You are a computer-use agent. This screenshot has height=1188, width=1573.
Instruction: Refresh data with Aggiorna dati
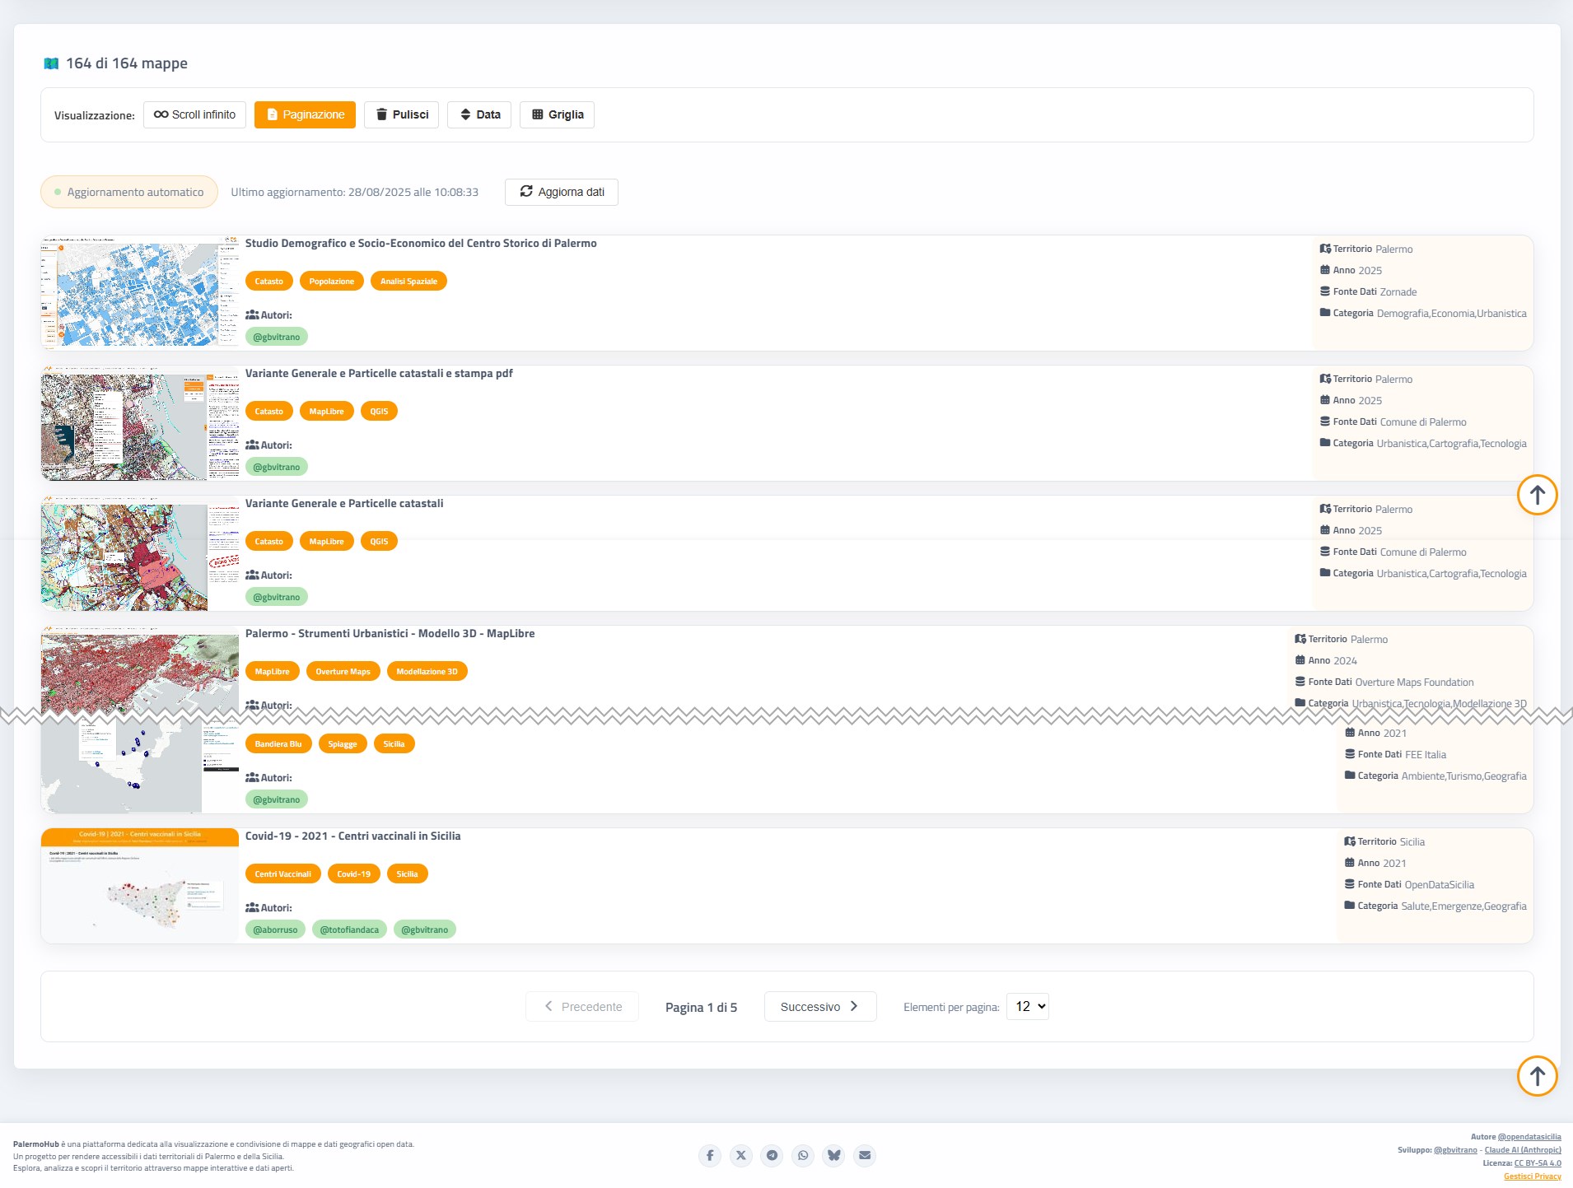562,192
